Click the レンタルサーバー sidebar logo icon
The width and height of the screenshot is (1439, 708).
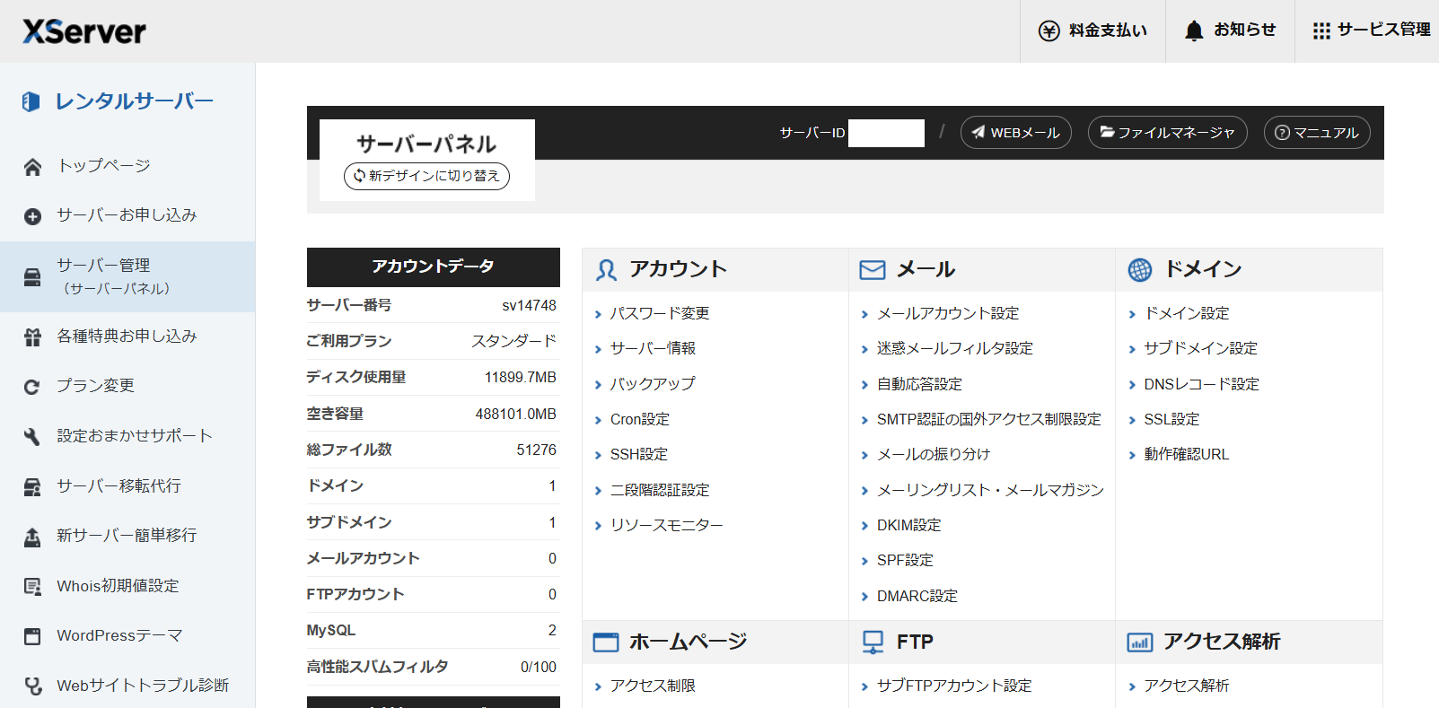tap(31, 102)
